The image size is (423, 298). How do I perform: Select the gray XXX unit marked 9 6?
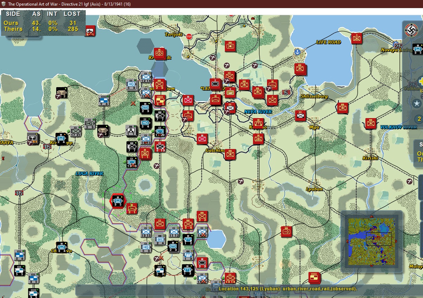pyautogui.click(x=104, y=100)
